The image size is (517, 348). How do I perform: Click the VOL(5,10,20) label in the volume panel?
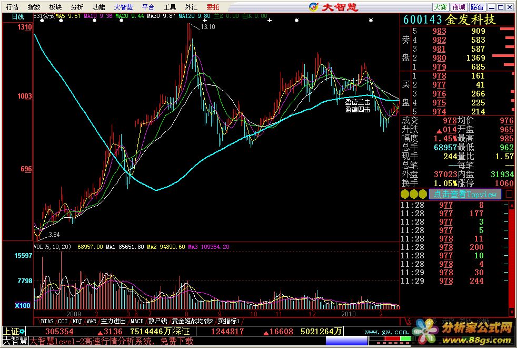pos(53,247)
